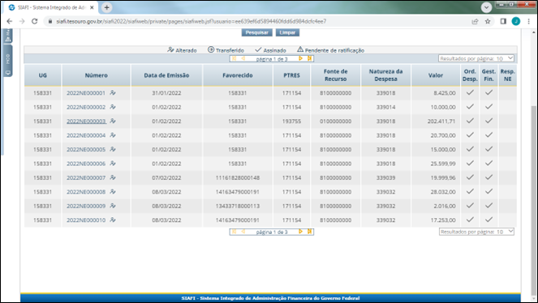The width and height of the screenshot is (538, 303).
Task: Click PTRES cell 193755
Action: [291, 122]
